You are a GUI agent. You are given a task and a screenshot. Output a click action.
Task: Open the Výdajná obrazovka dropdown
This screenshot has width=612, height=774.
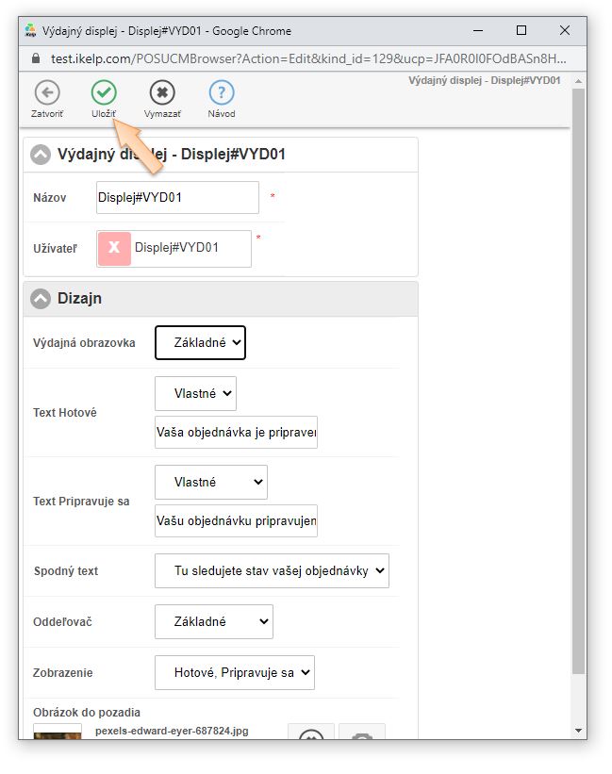click(x=200, y=343)
